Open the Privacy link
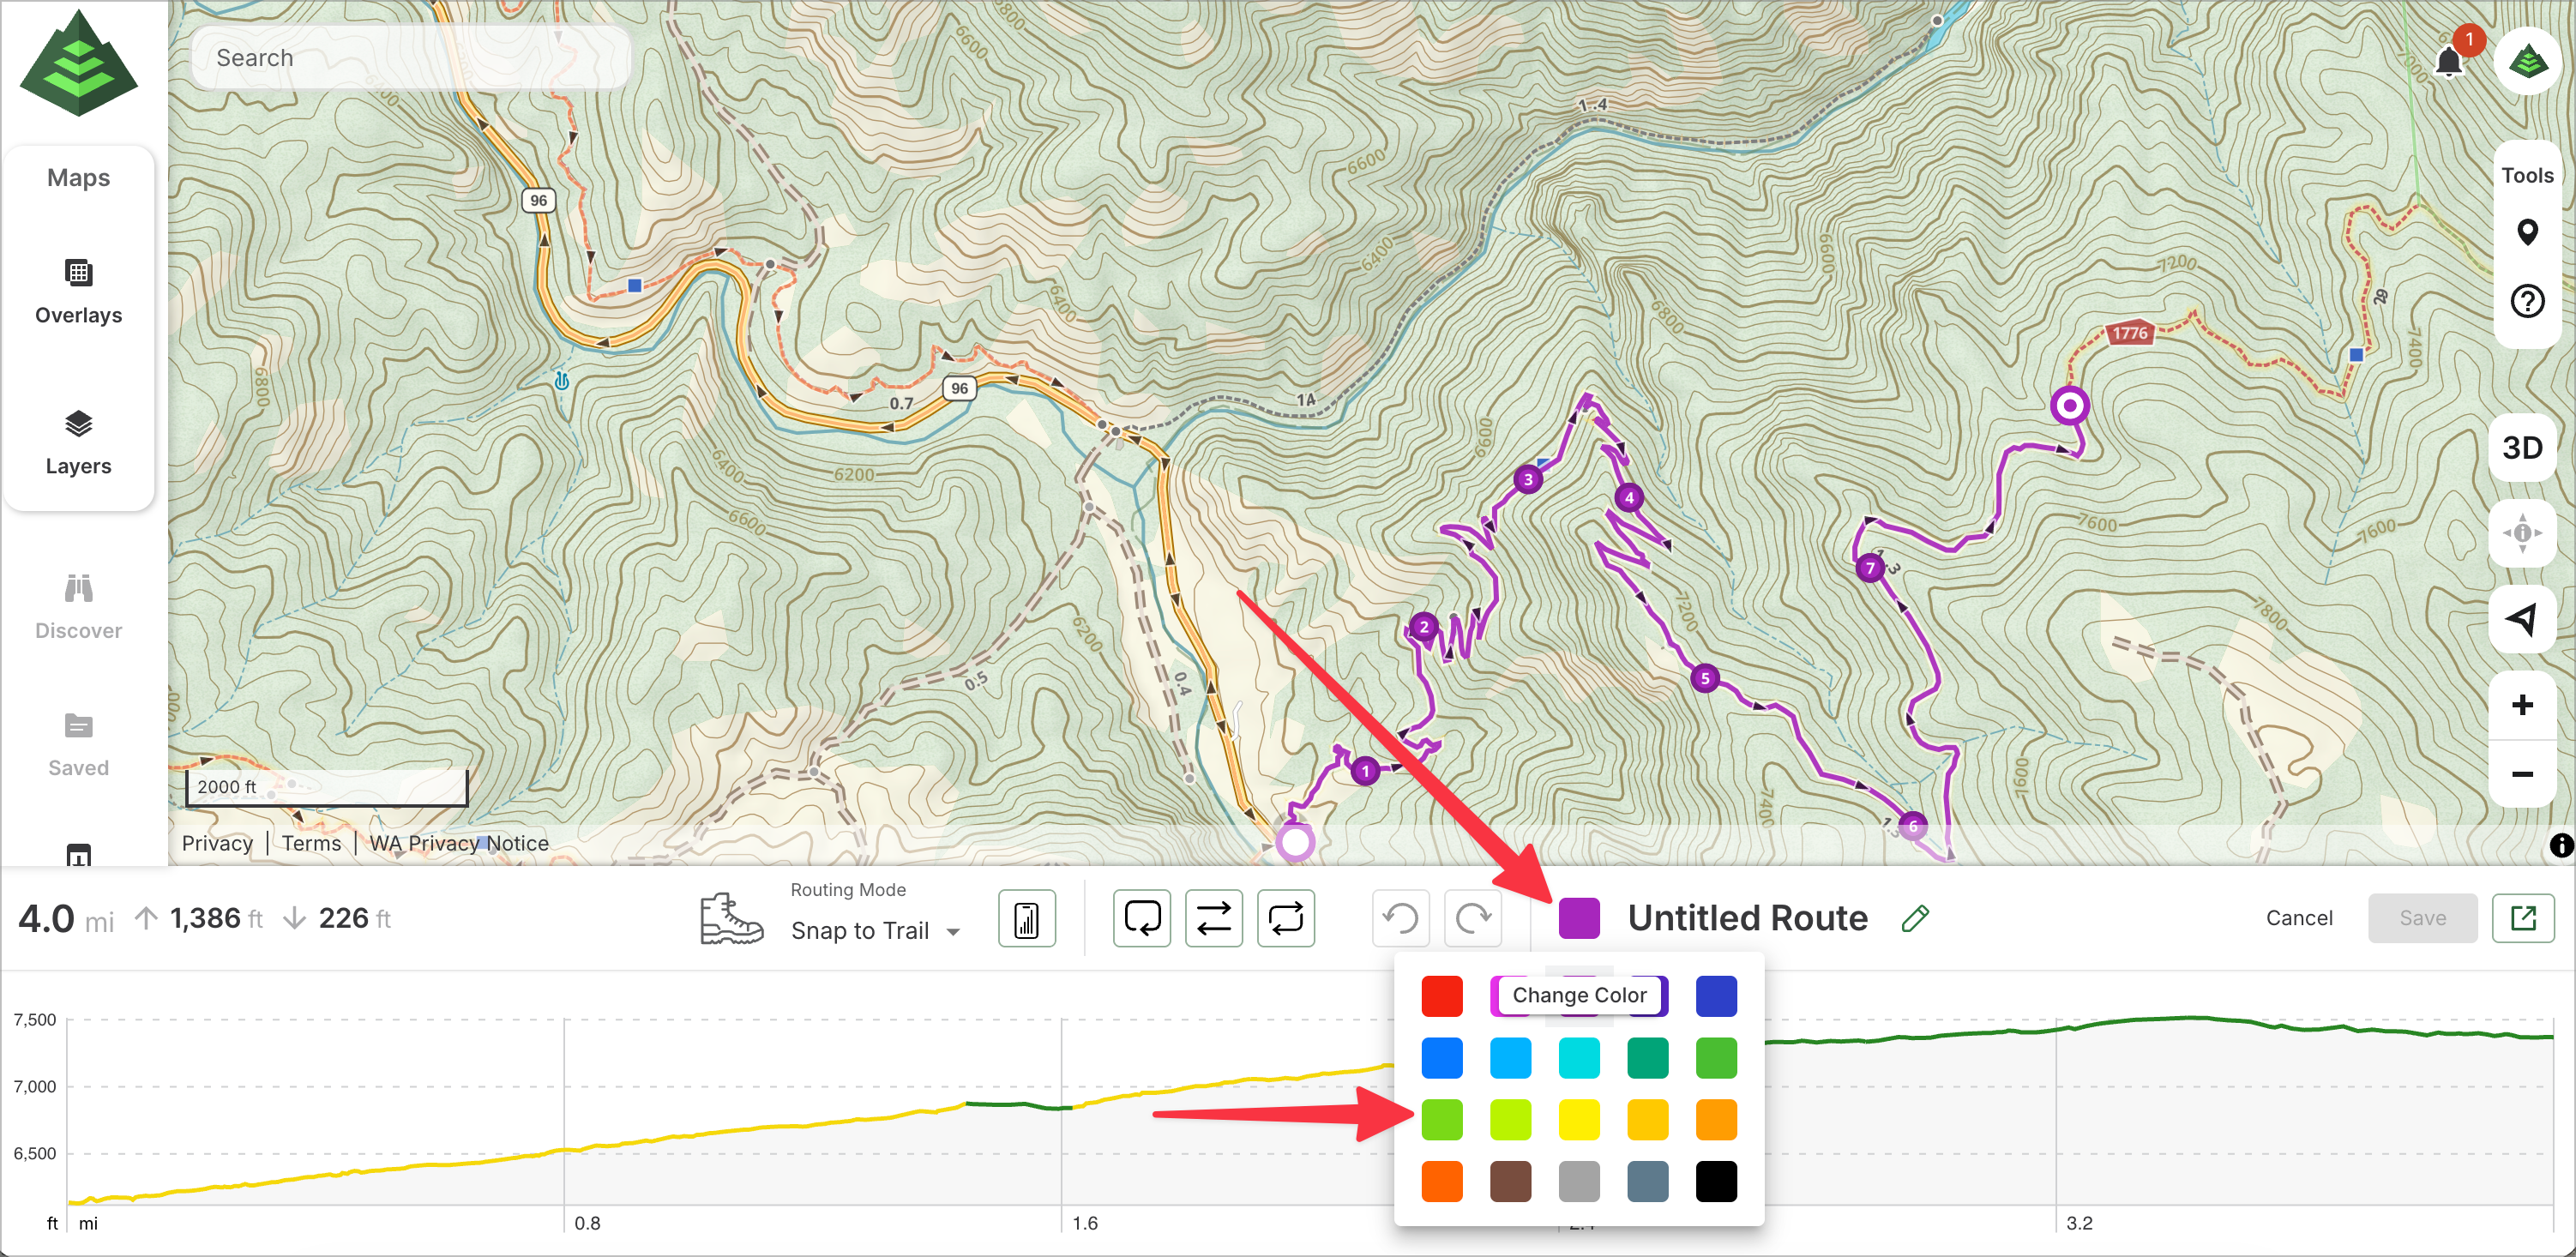 pyautogui.click(x=217, y=843)
